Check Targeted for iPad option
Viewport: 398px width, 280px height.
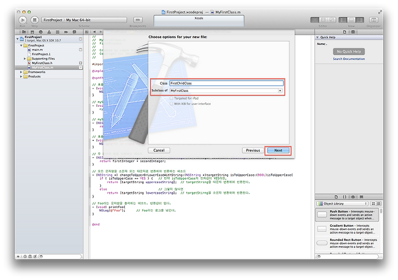coord(171,98)
